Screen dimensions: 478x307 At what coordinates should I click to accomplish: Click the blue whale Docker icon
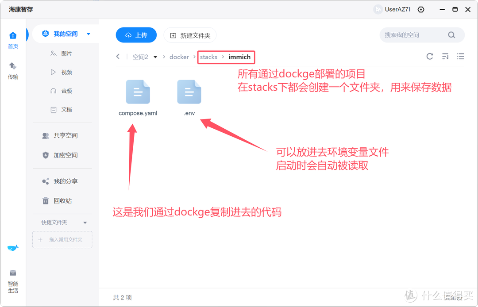click(x=13, y=248)
